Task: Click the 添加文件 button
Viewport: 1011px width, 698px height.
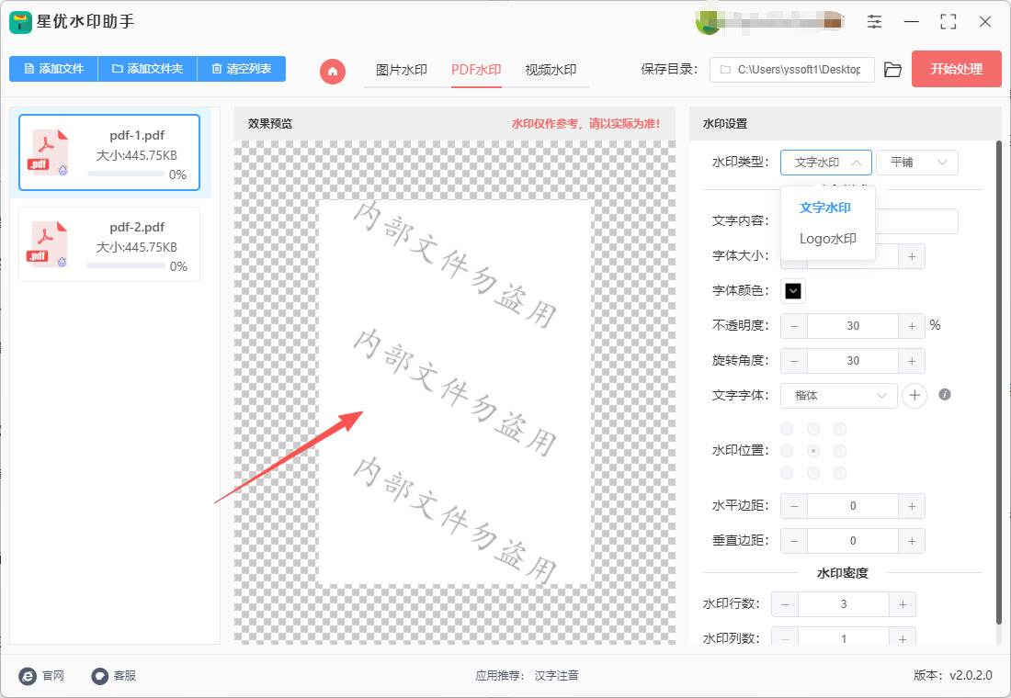Action: pyautogui.click(x=53, y=68)
